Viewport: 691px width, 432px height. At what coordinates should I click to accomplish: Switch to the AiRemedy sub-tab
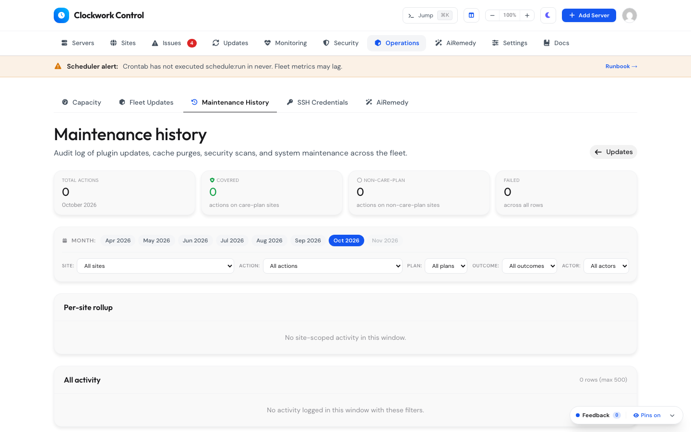coord(387,102)
